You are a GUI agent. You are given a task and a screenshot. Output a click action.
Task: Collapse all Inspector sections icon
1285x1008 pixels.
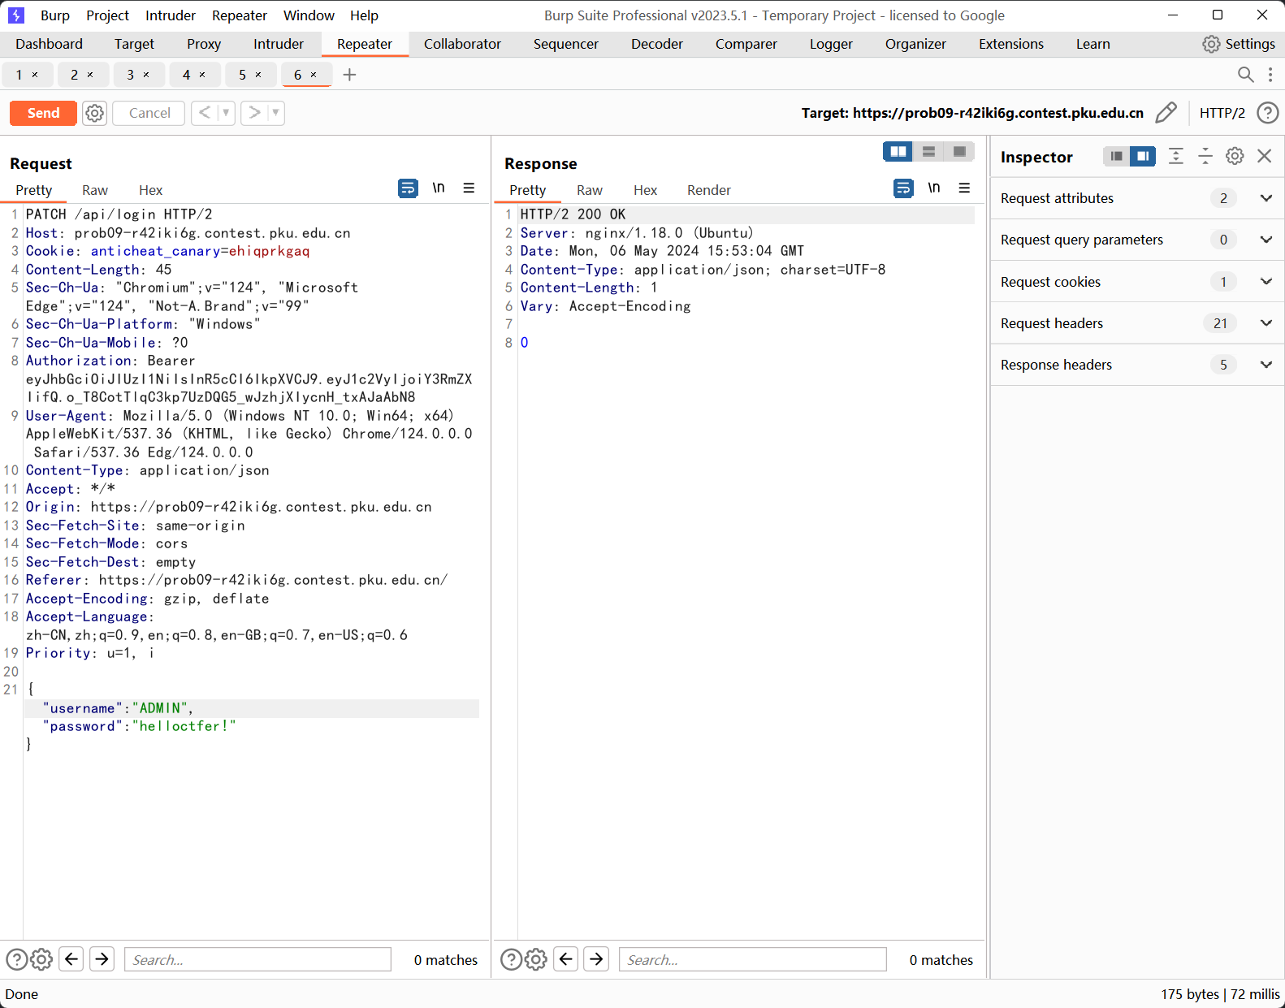coord(1205,156)
